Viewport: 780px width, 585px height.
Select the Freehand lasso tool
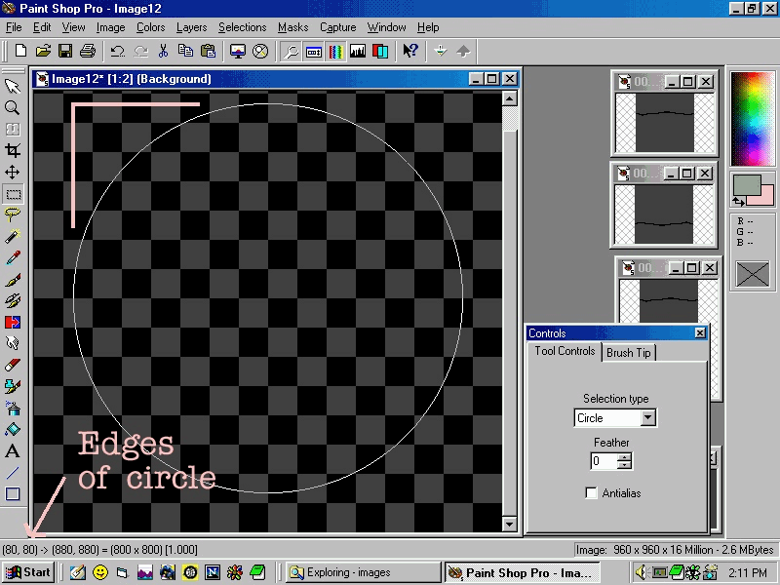click(13, 214)
